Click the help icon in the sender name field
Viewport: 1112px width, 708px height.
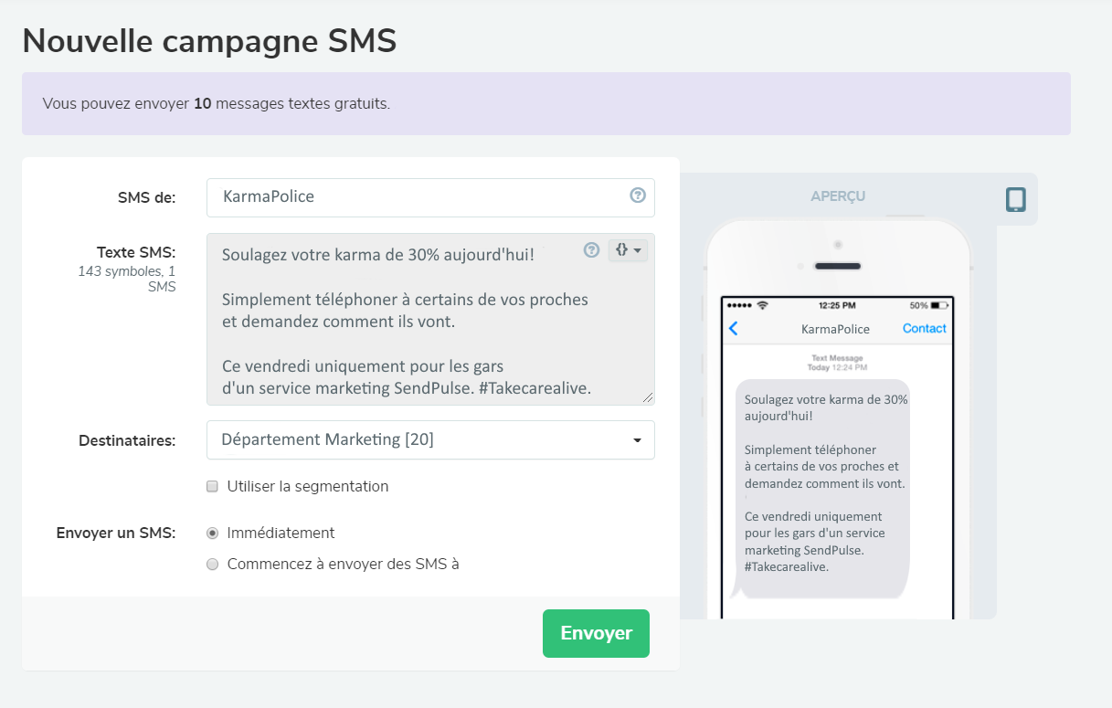[x=638, y=195]
